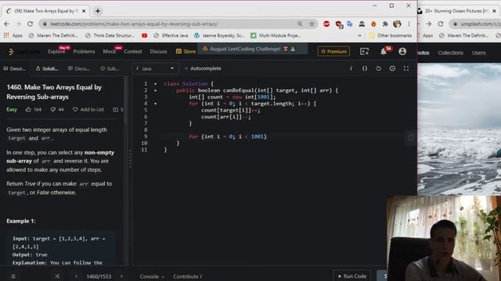The image size is (501, 281).
Task: Open the Effective Java bookmark
Action: click(x=171, y=36)
